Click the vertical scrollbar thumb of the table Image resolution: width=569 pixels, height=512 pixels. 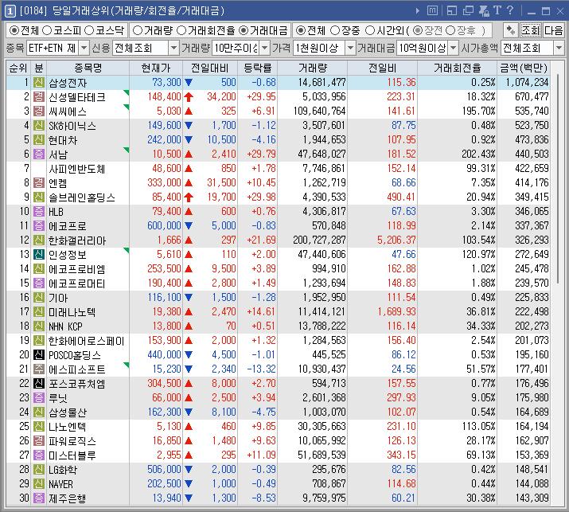click(559, 178)
